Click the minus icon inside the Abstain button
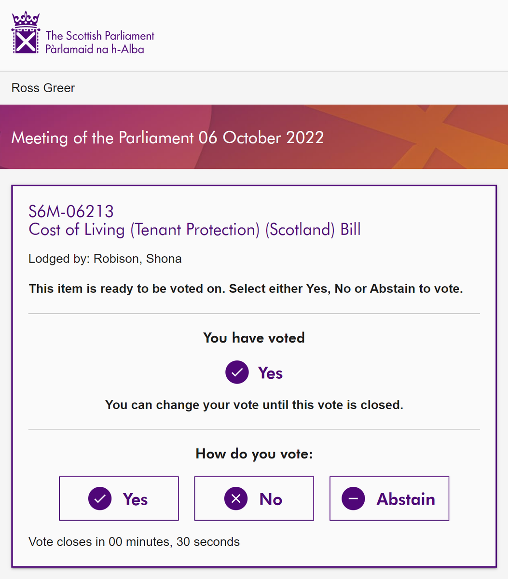The image size is (508, 579). pos(353,499)
